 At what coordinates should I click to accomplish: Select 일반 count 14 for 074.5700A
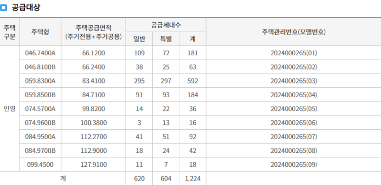tap(139, 109)
